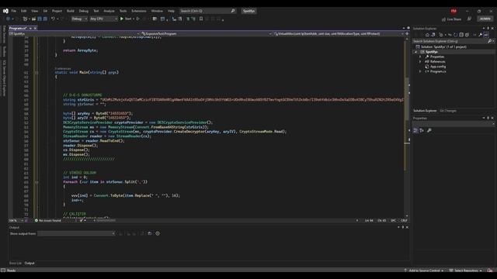Click the Visual Studio logo icon

tap(5, 11)
